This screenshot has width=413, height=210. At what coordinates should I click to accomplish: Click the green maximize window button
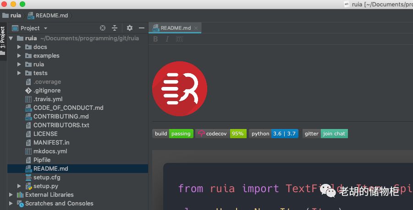point(22,4)
